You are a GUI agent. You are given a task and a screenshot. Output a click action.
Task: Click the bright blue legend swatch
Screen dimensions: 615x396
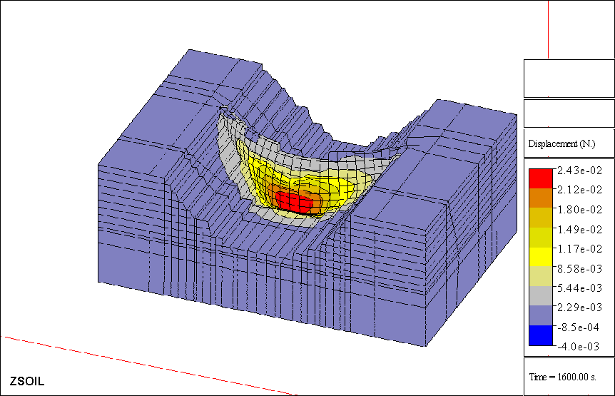pos(541,335)
